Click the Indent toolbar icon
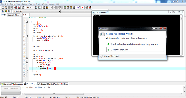Screen dimensions: 186x98 pyautogui.click(x=56, y=7)
